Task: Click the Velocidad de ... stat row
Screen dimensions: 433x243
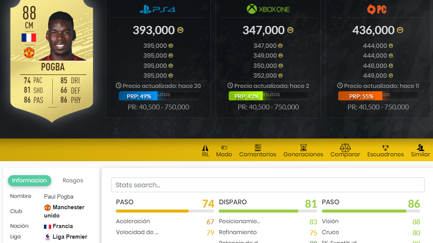Action: [165, 232]
